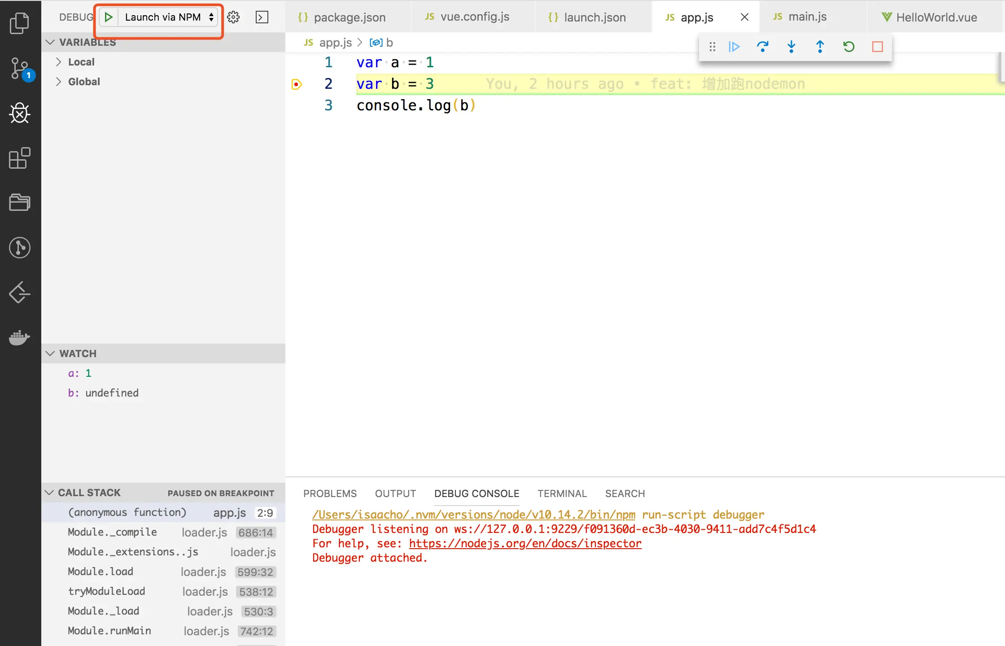Click the Restart debug session icon
The height and width of the screenshot is (646, 1005).
848,47
